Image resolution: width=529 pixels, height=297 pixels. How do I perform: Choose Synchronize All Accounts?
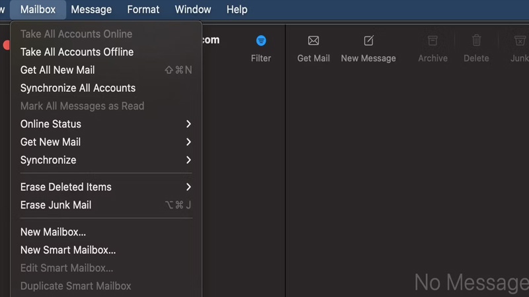tap(78, 88)
